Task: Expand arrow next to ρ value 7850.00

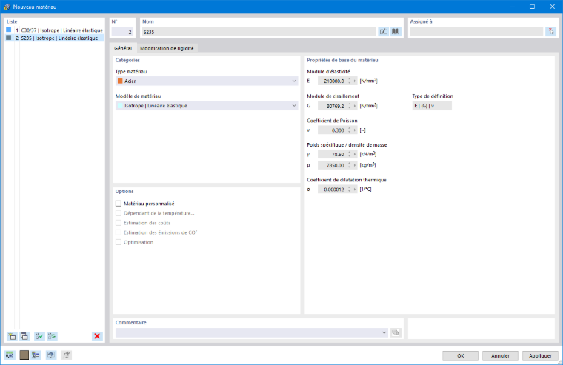Action: click(355, 165)
